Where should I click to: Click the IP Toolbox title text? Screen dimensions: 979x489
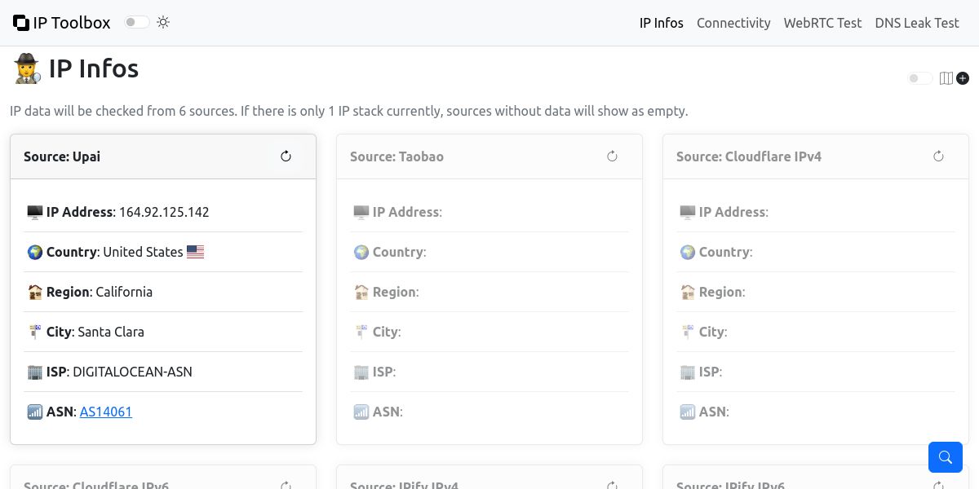click(x=72, y=23)
